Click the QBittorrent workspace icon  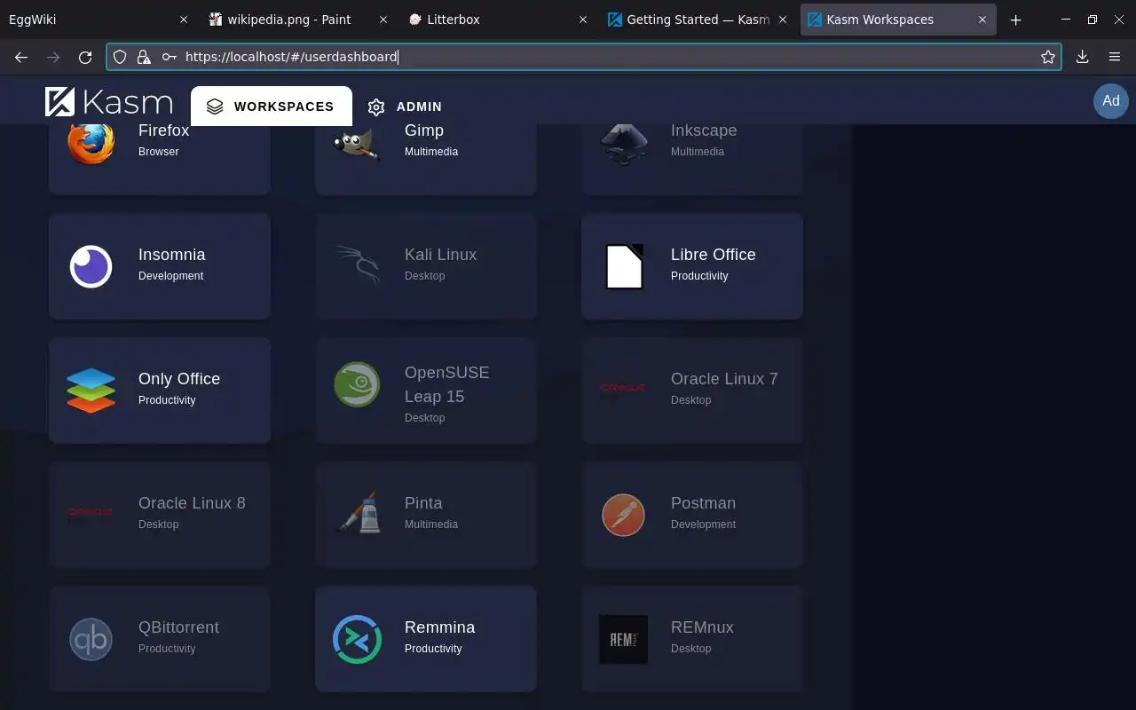(x=91, y=639)
